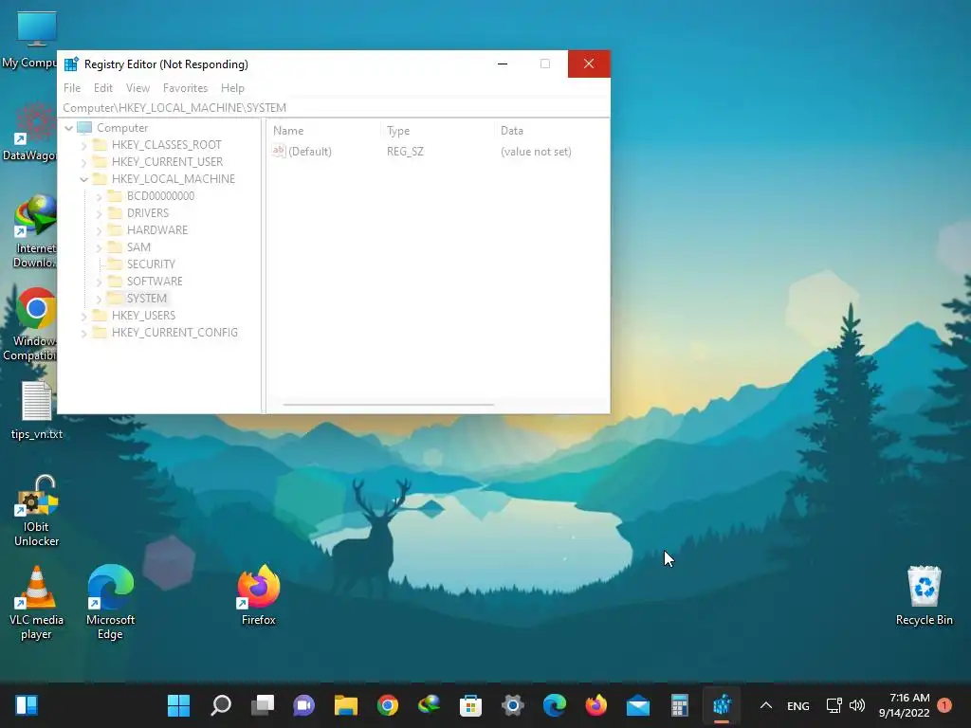The height and width of the screenshot is (728, 971).
Task: Click the registry address bar path
Action: [174, 108]
